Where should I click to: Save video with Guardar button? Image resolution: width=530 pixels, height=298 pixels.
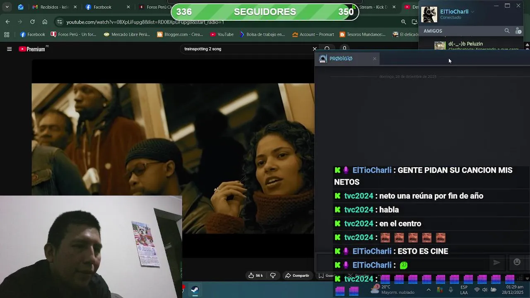[327, 275]
